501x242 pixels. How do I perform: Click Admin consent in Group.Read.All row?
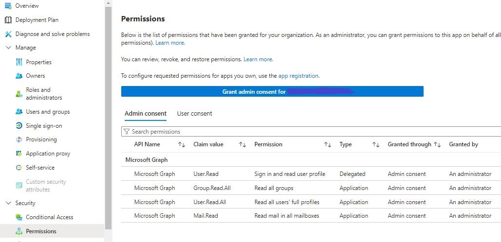click(x=407, y=188)
